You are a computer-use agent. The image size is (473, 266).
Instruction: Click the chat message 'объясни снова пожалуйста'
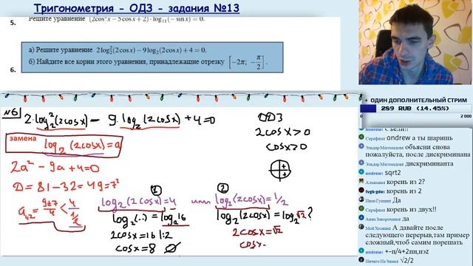pyautogui.click(x=418, y=151)
